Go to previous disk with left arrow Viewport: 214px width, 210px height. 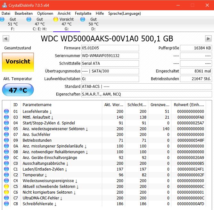pyautogui.click(x=6, y=39)
